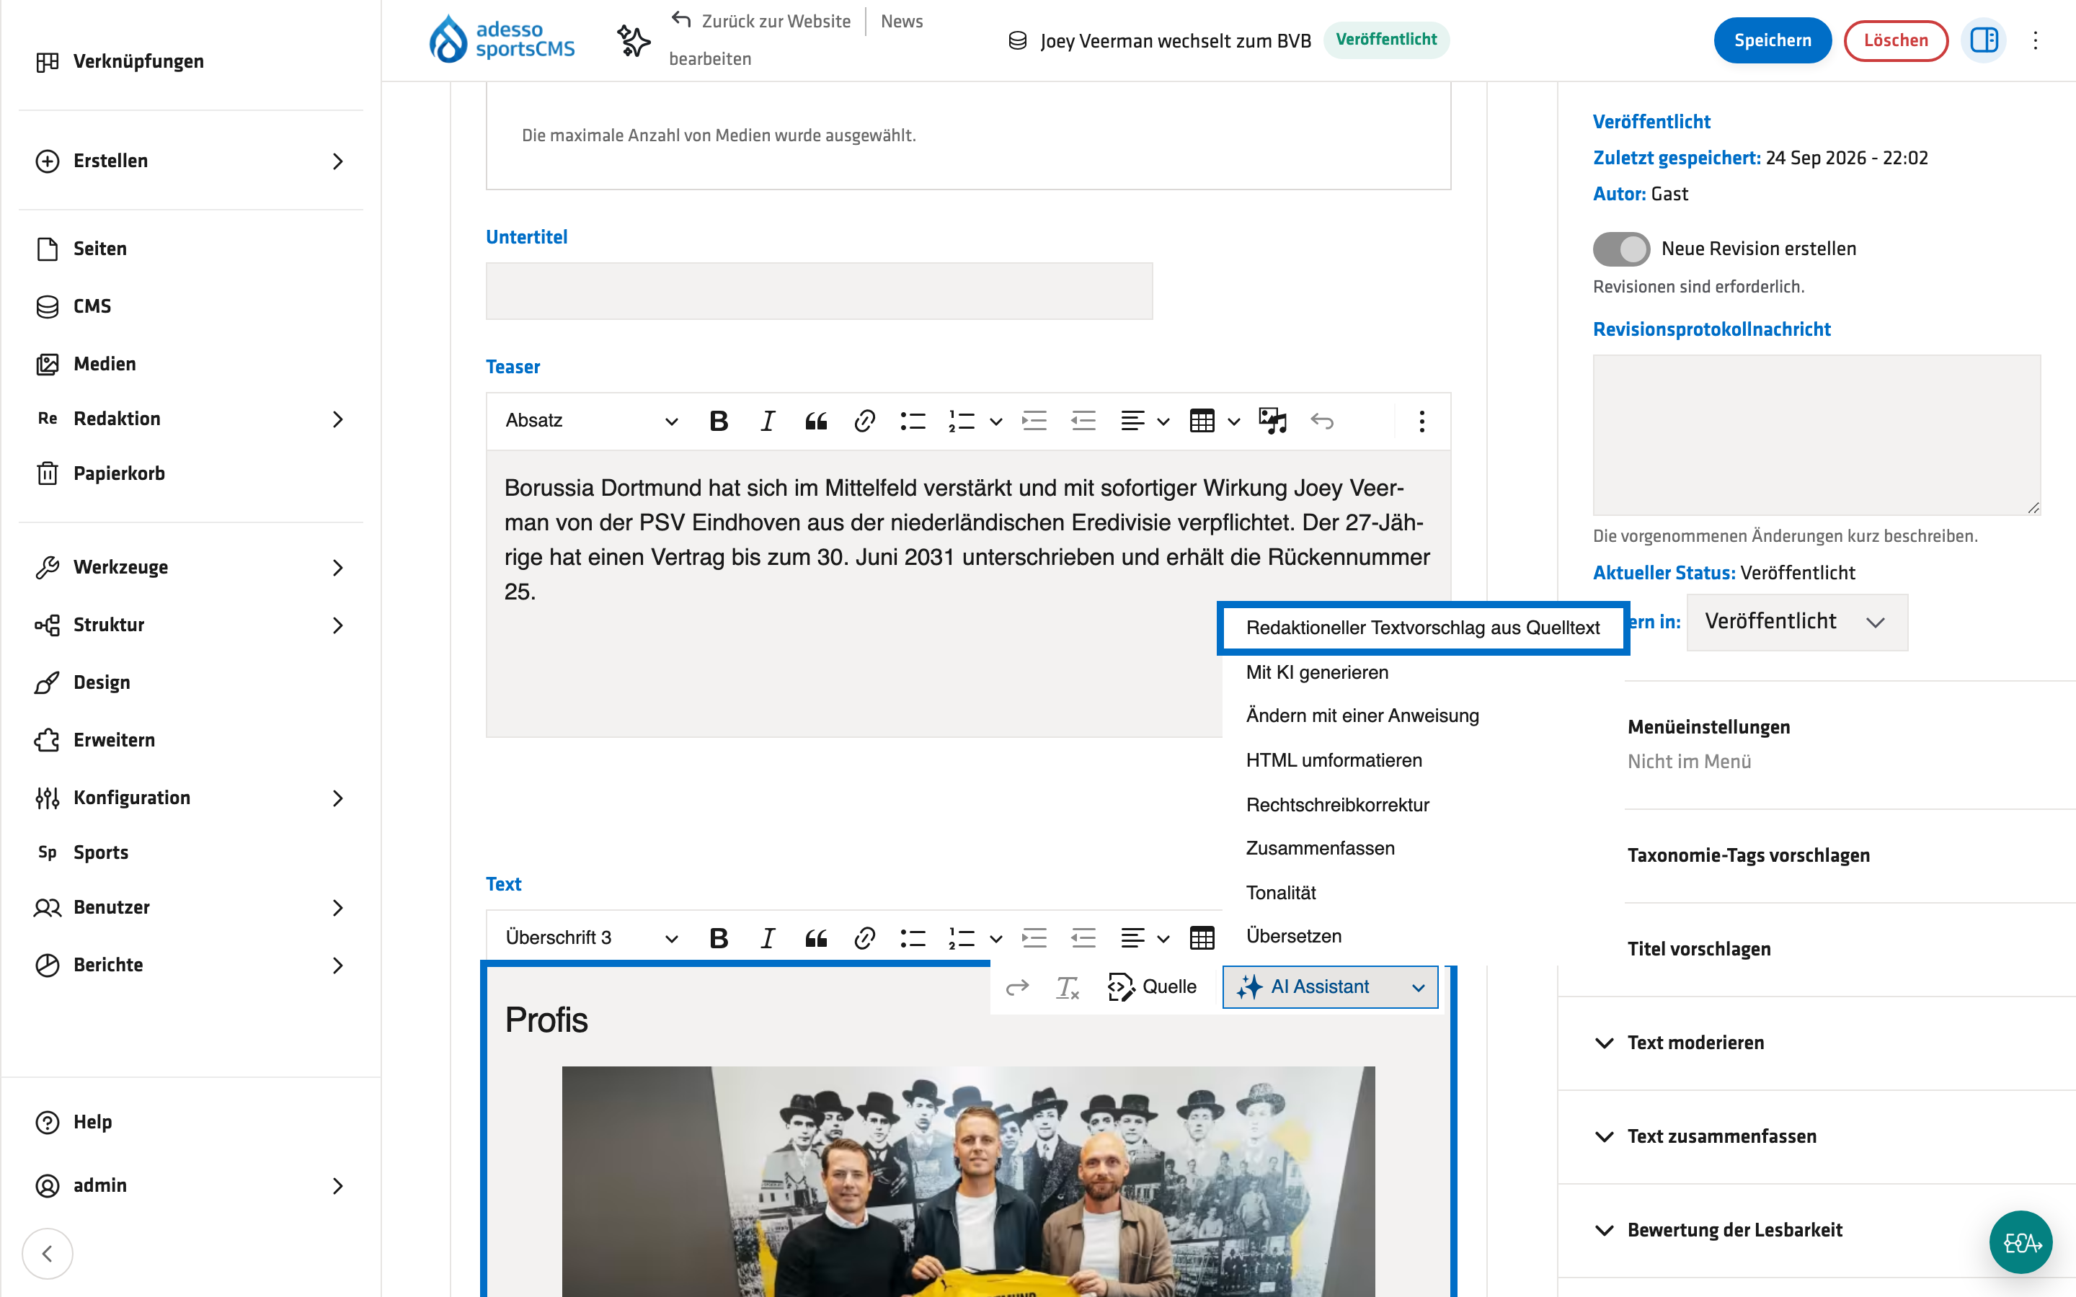Select Zusammenfassen in AI menu
Screen dimensions: 2076x1297
coord(1422,848)
